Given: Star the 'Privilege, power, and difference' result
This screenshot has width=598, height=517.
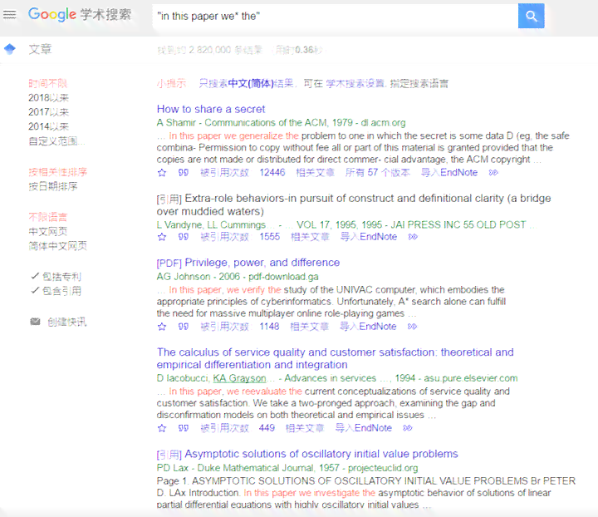Looking at the screenshot, I should click(x=162, y=327).
